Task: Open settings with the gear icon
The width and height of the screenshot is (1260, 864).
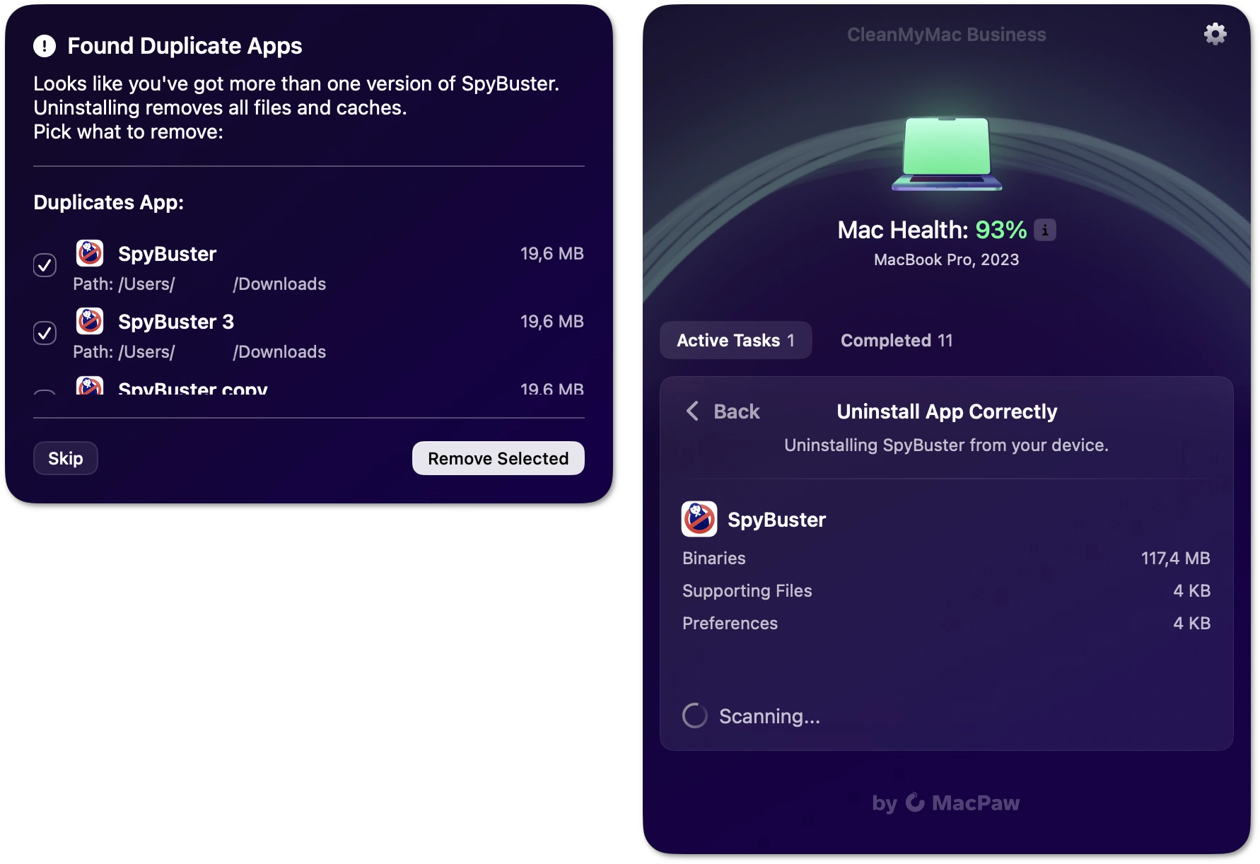Action: pyautogui.click(x=1215, y=34)
